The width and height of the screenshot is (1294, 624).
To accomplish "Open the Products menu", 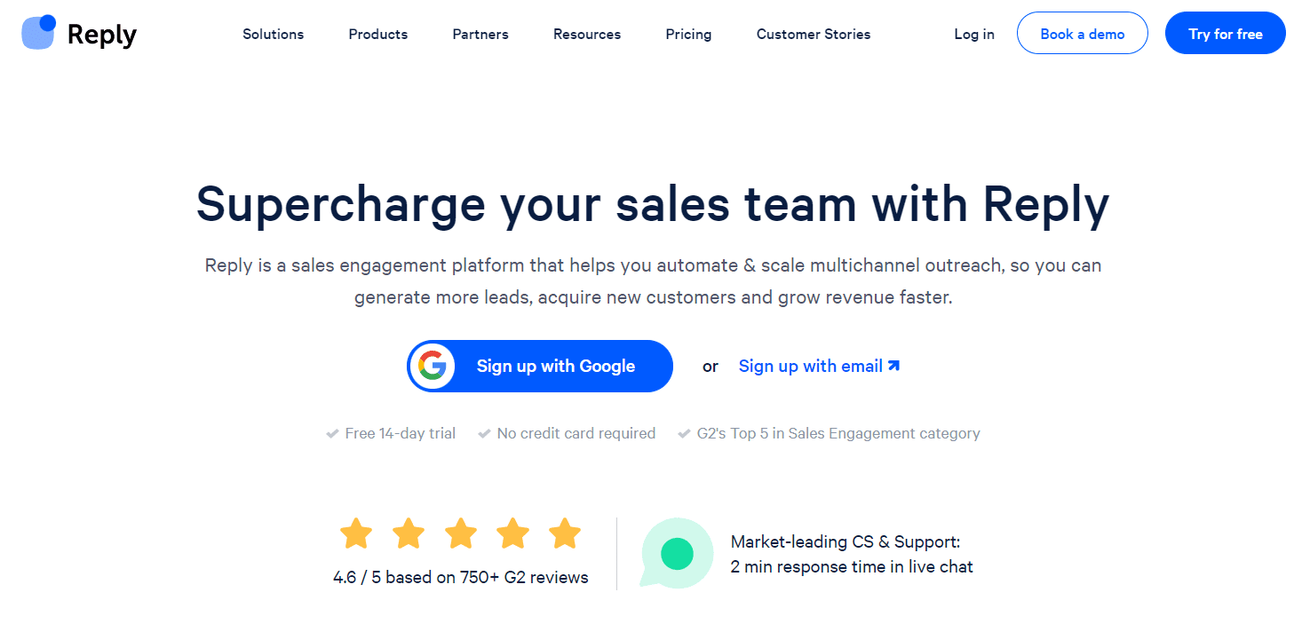I will (378, 34).
